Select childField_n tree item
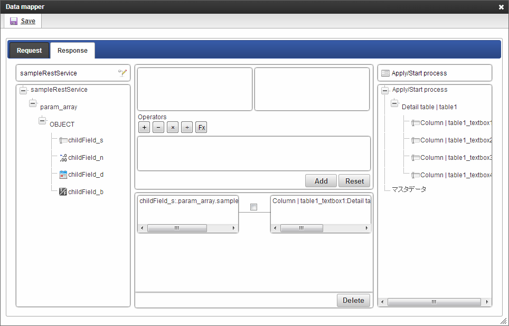This screenshot has width=509, height=326. click(86, 158)
